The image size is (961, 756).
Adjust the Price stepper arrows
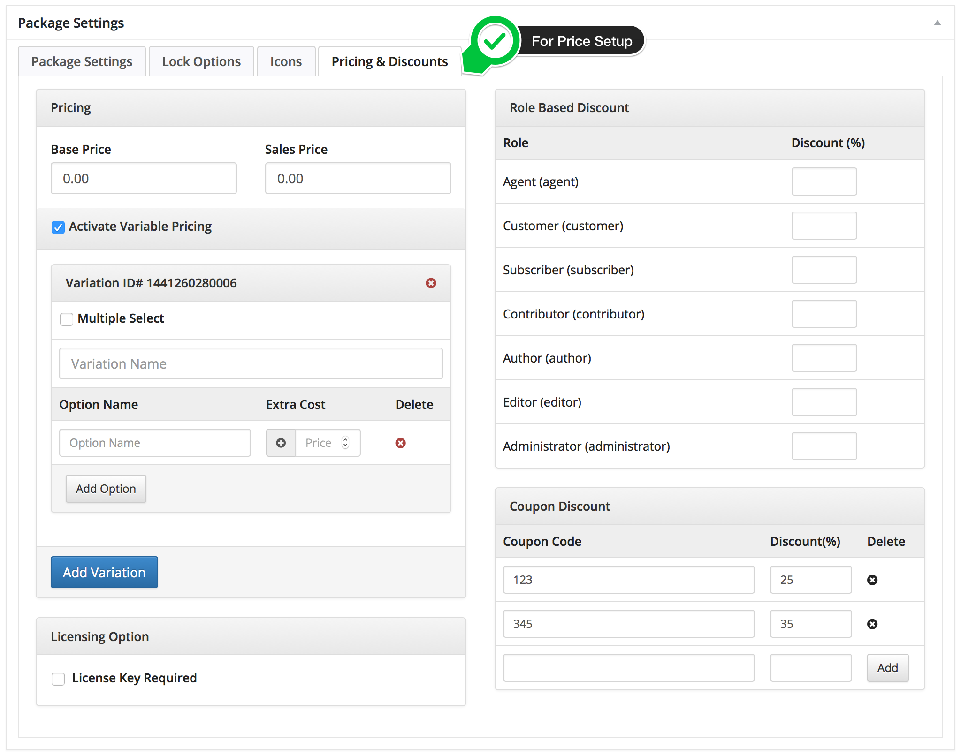(x=345, y=443)
